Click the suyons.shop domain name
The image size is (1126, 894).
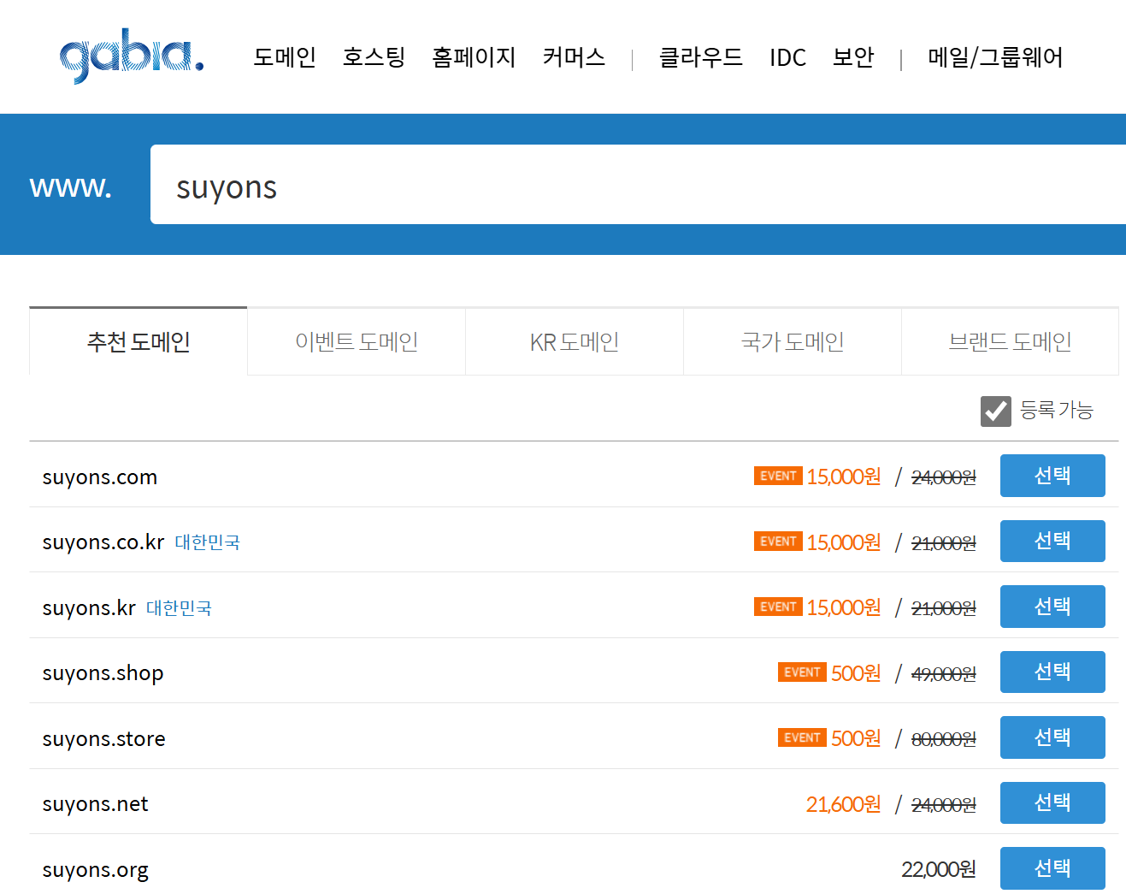[103, 673]
